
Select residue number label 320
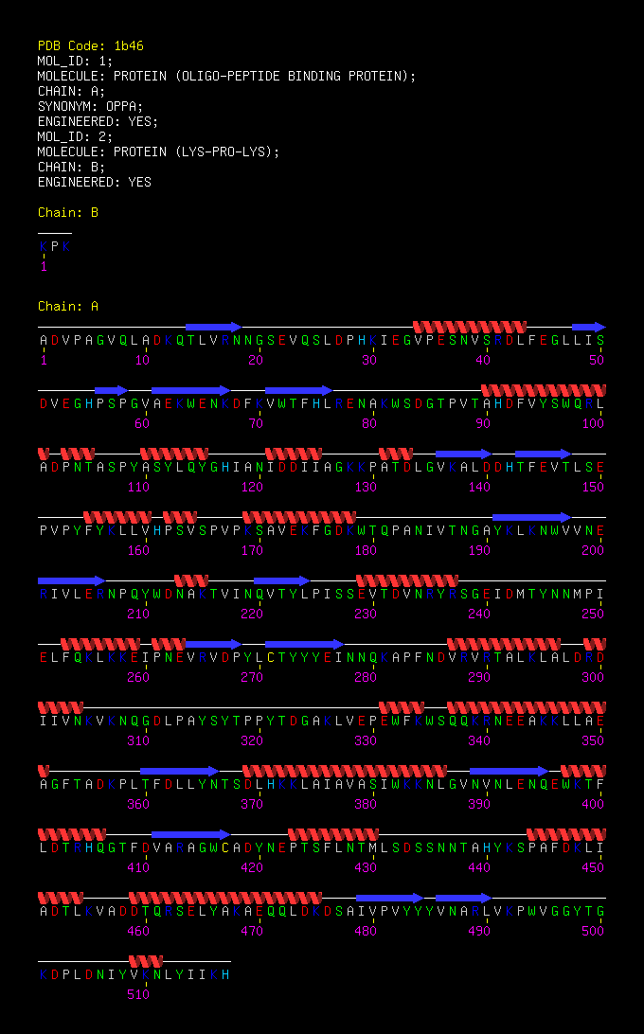tap(252, 740)
